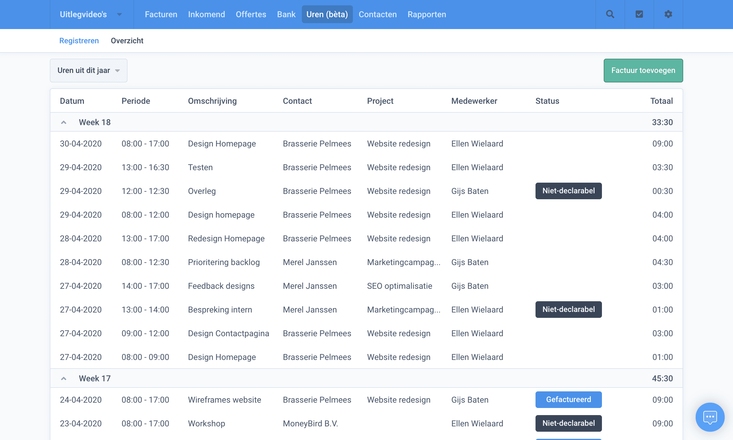Click the Workshop entry of 23-04-2020
Viewport: 733px width, 440px height.
(206, 423)
